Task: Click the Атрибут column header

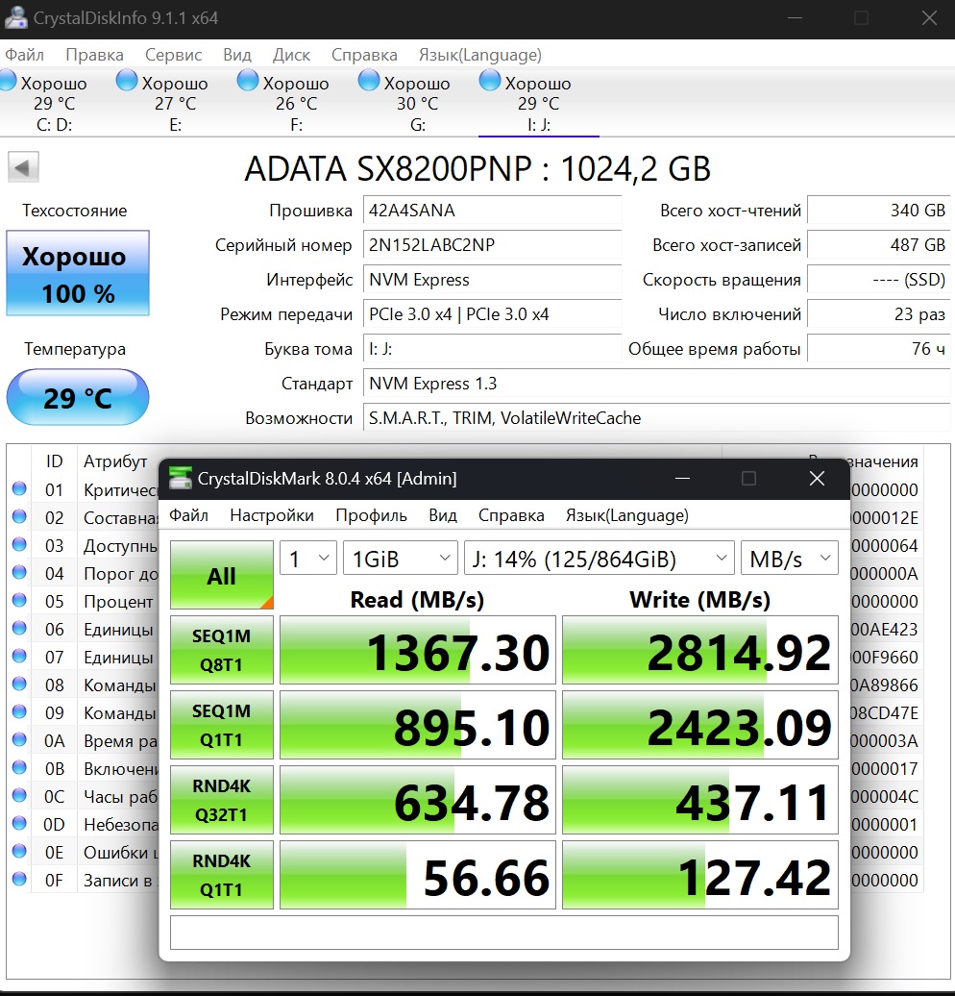Action: 115,461
